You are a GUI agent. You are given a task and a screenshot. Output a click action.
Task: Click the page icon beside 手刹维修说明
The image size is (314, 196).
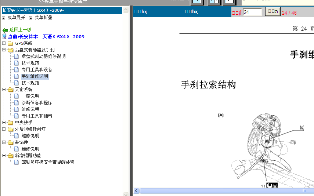(x=17, y=76)
